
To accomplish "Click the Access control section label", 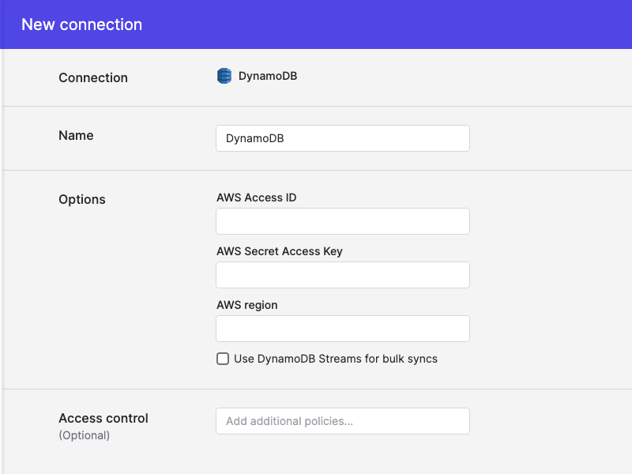I will pyautogui.click(x=103, y=419).
